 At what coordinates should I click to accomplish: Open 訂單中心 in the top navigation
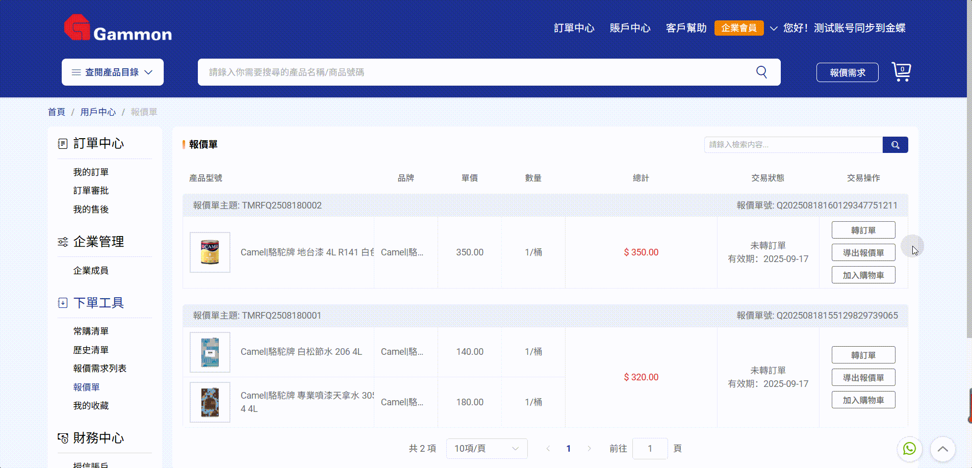tap(574, 28)
